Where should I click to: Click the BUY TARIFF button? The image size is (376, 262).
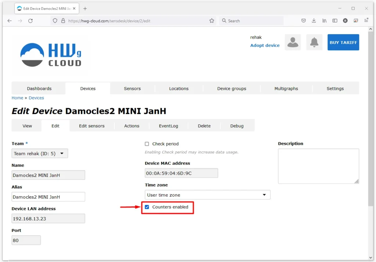click(x=343, y=42)
